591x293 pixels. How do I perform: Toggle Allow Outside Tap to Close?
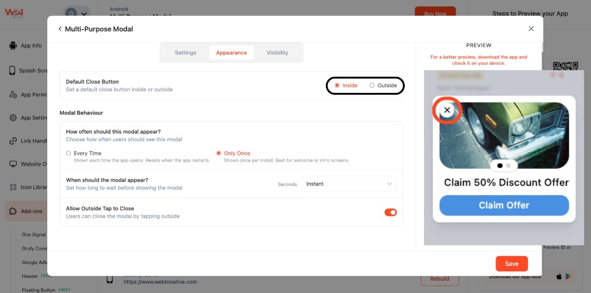point(391,212)
